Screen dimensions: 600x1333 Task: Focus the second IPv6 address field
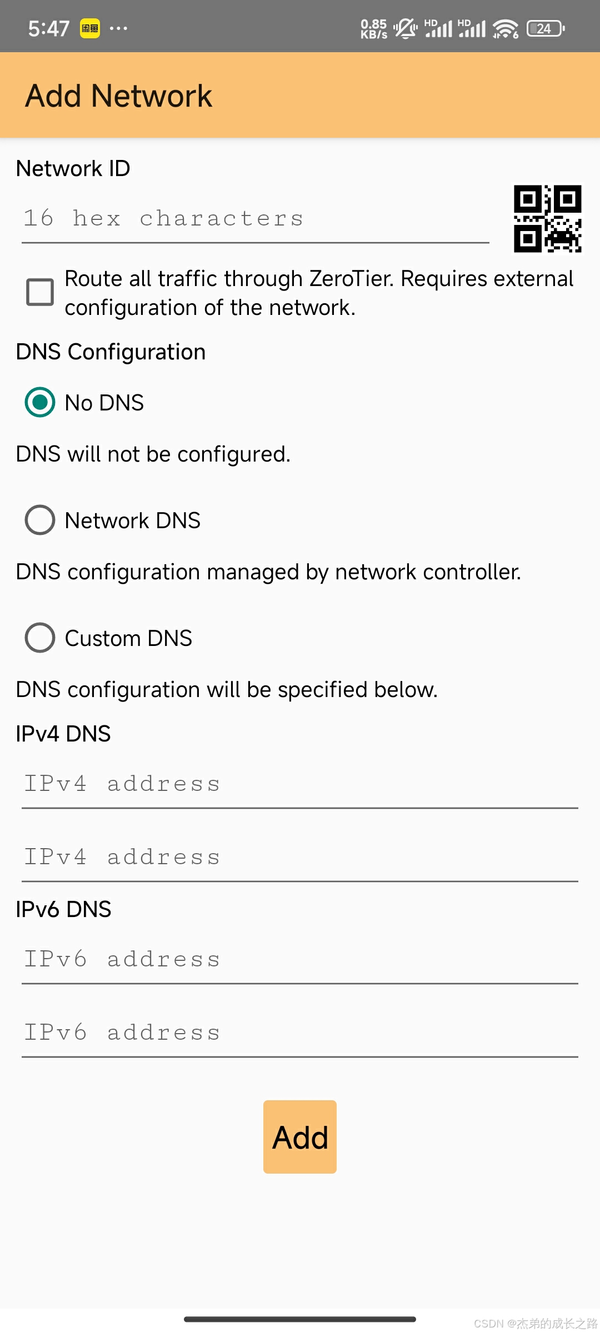pos(300,1033)
